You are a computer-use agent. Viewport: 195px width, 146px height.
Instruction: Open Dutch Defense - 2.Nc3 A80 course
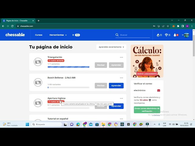(62, 78)
